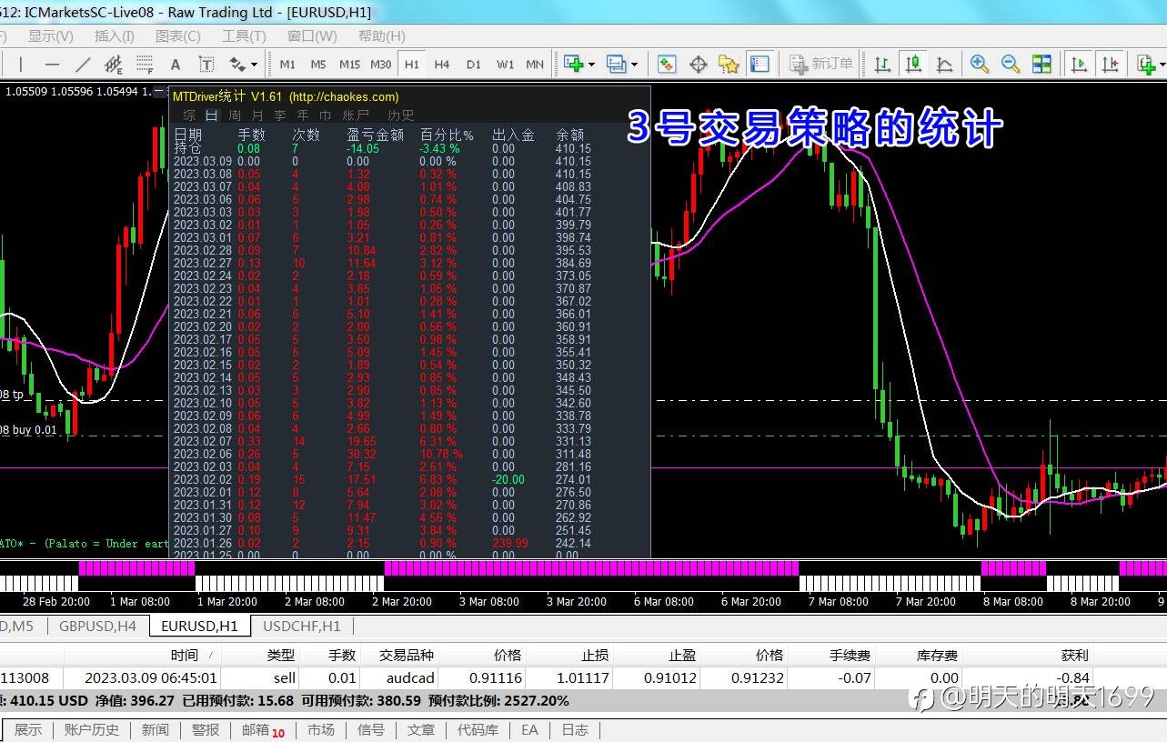1167x742 pixels.
Task: Set timeframe to M1
Action: click(x=287, y=65)
